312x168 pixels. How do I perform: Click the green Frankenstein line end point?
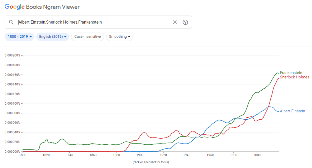coord(279,73)
